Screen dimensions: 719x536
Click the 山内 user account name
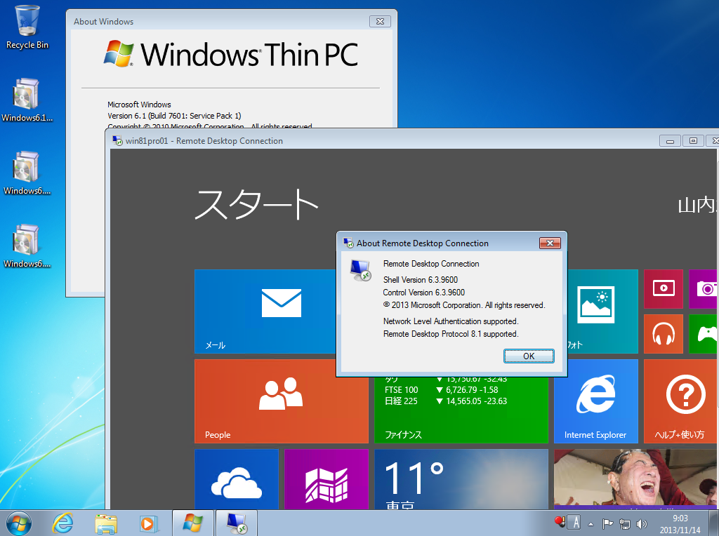[x=697, y=205]
